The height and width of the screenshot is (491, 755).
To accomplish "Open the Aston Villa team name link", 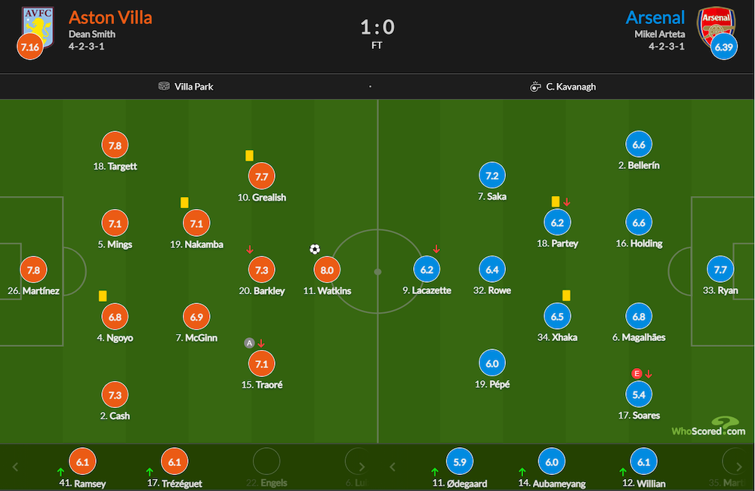I will click(x=110, y=18).
